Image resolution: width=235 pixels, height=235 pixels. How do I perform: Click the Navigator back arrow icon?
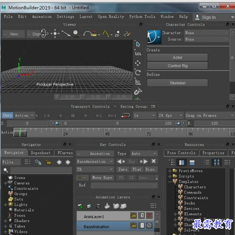tap(59, 162)
